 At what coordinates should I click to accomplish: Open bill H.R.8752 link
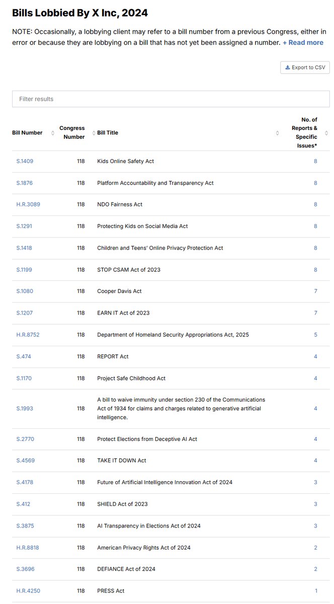point(28,335)
